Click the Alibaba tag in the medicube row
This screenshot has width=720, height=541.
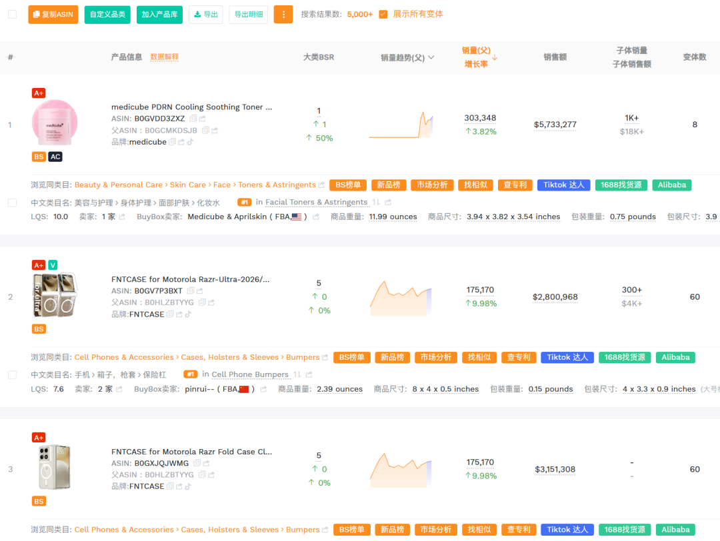tap(672, 185)
